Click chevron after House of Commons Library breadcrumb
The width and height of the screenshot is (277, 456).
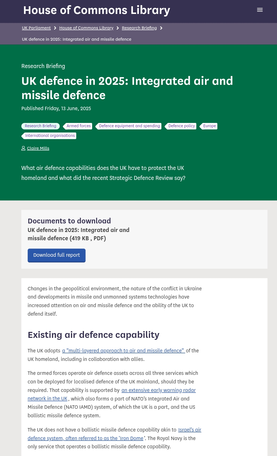click(x=118, y=28)
